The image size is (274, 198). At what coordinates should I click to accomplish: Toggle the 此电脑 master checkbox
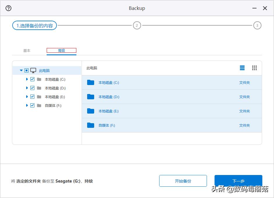pyautogui.click(x=26, y=70)
